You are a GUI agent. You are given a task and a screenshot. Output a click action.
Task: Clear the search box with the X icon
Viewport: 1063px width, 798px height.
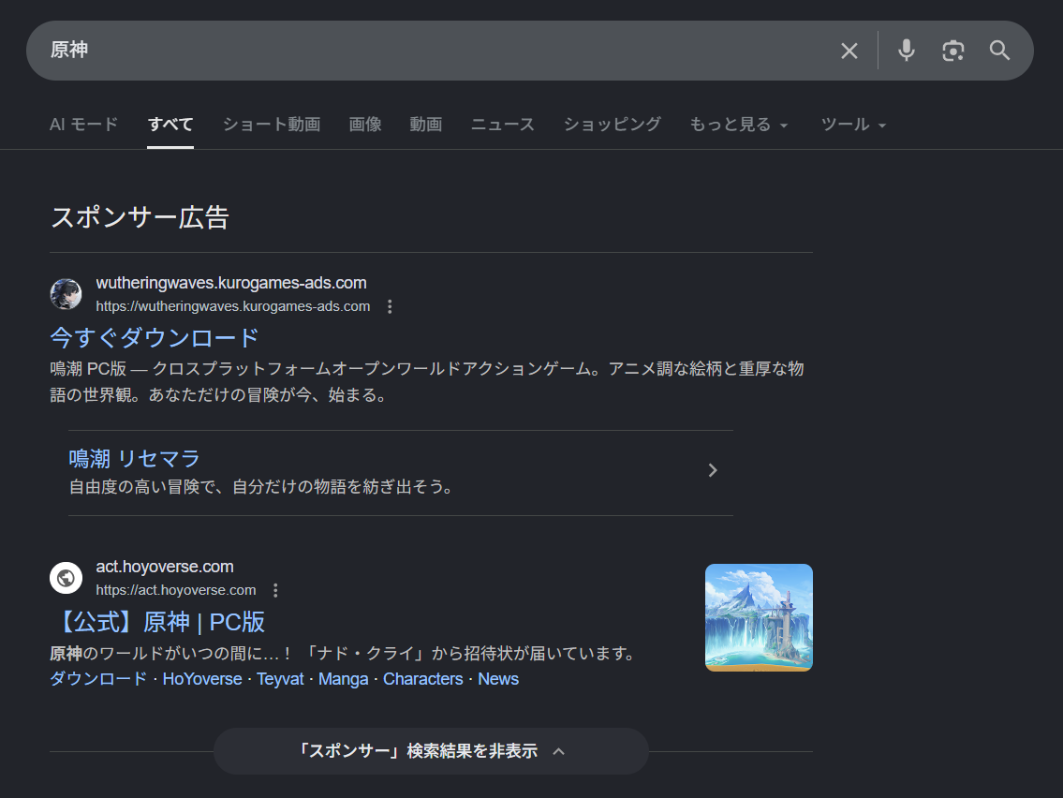click(849, 51)
